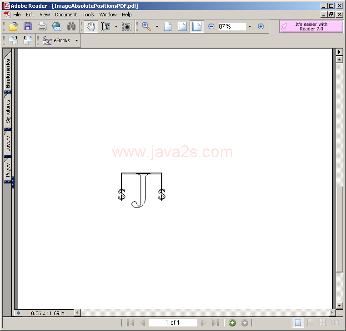Open the Document menu
Viewport: 346px width, 331px height.
pos(66,15)
